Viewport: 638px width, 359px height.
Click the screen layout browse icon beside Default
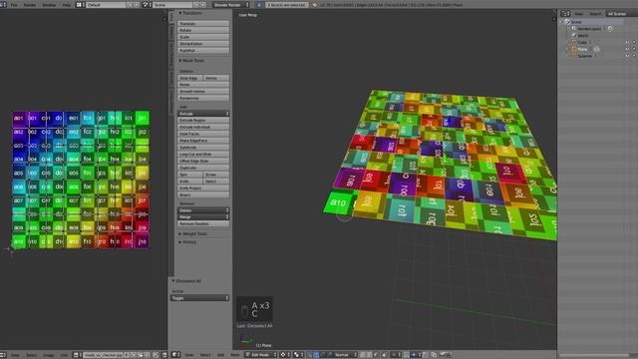[x=80, y=5]
